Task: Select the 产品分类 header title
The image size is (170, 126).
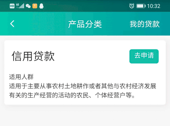Action: tap(85, 24)
